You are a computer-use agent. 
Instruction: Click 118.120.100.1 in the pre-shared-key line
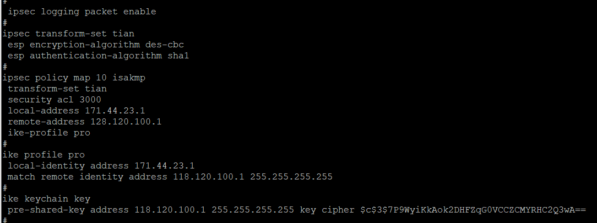pyautogui.click(x=170, y=210)
